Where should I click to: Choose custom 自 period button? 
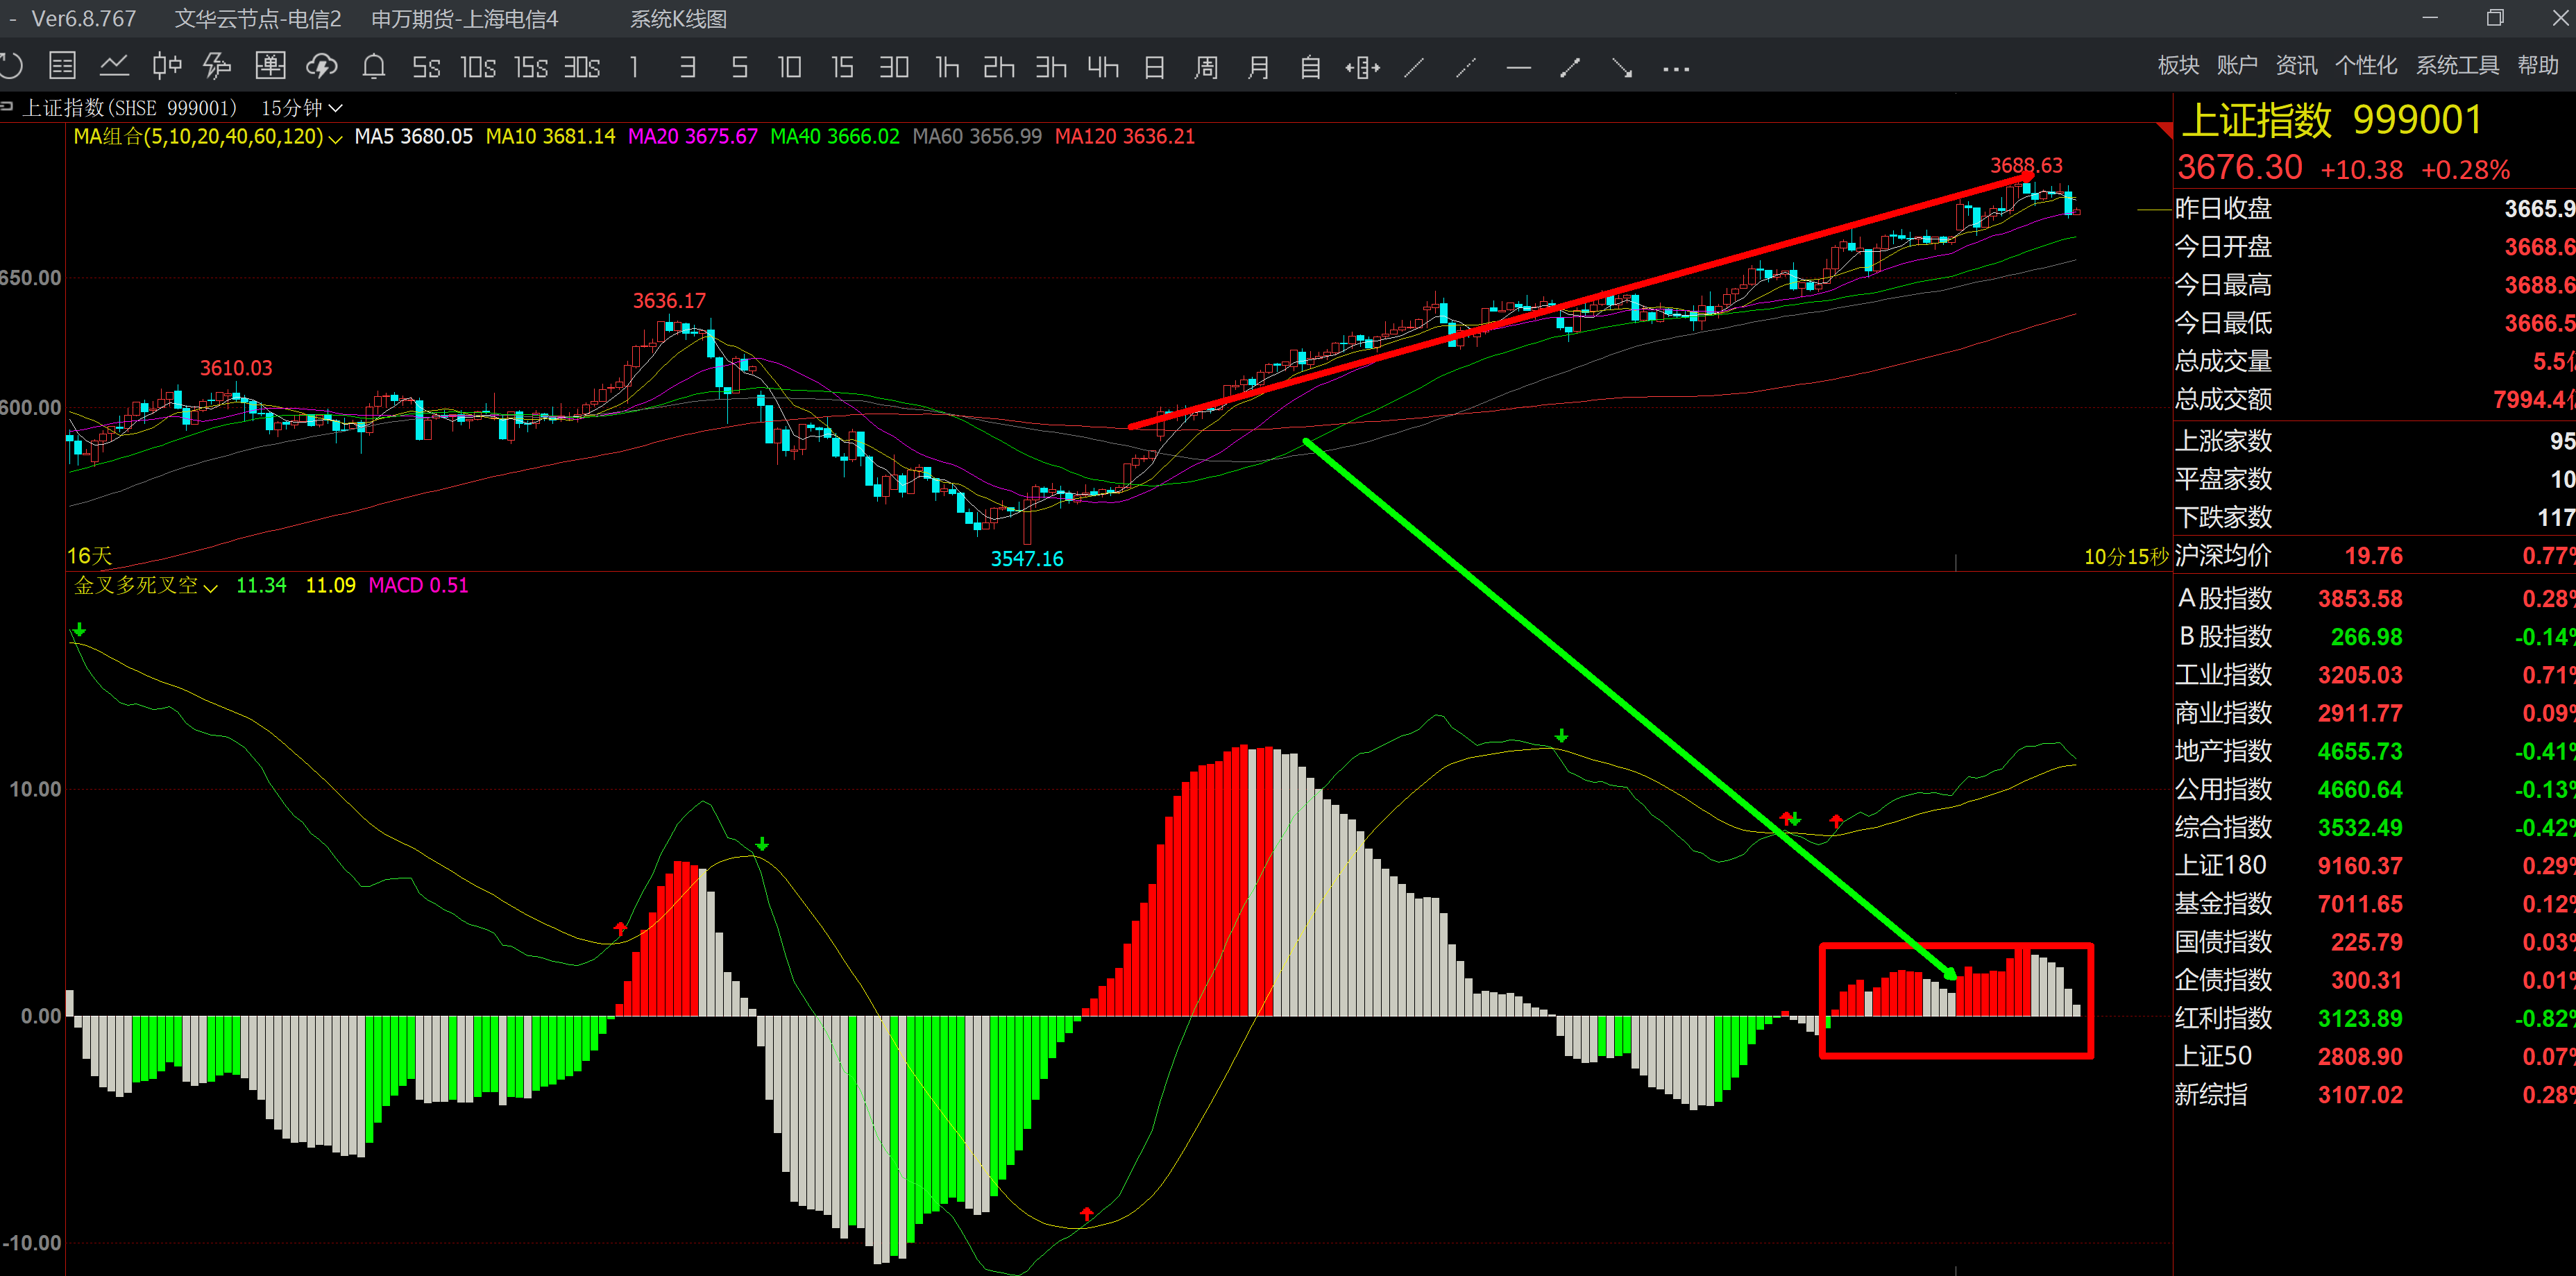1310,67
